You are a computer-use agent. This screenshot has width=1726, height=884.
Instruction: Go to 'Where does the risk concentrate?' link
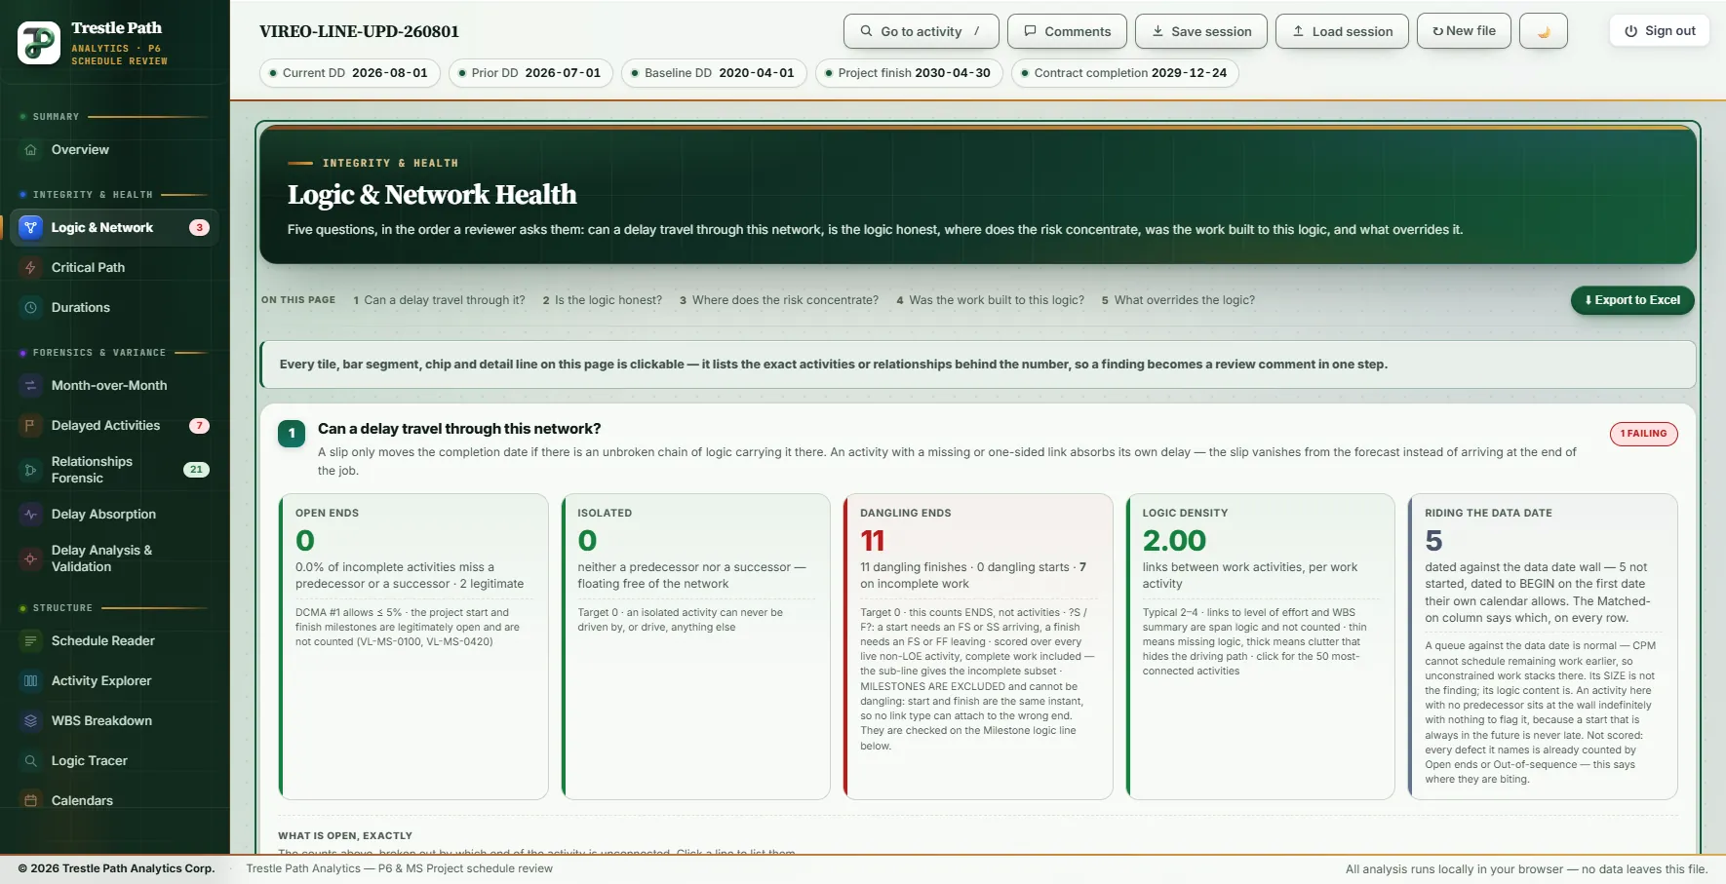click(x=779, y=300)
